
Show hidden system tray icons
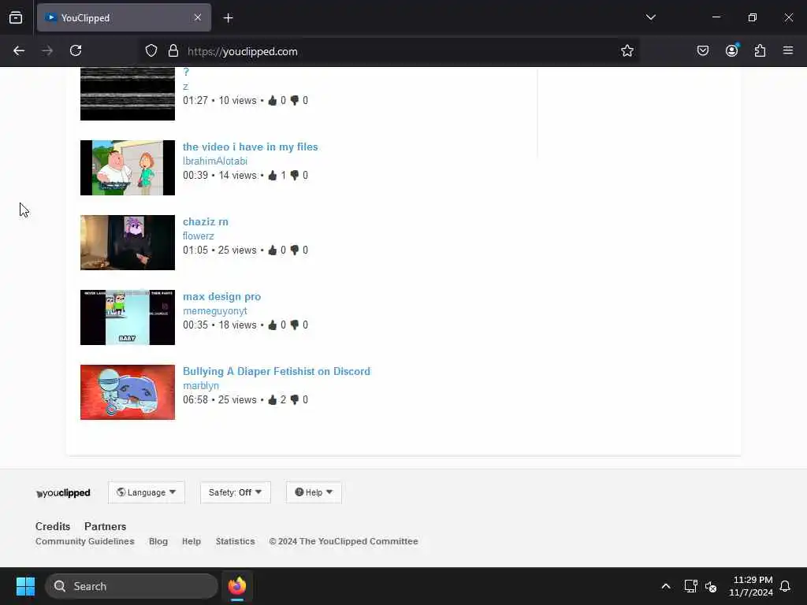(665, 586)
